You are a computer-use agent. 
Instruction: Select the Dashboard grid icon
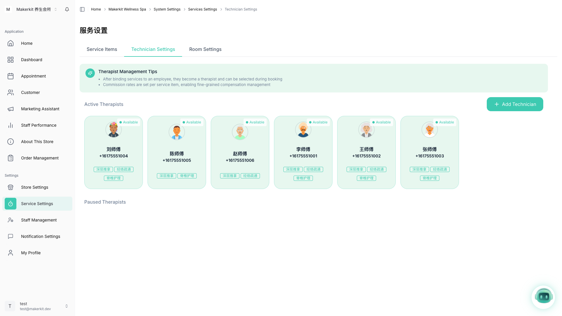(11, 60)
